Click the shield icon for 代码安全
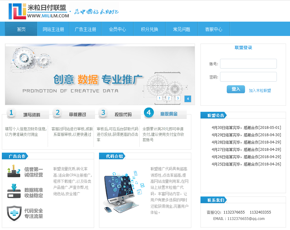 pyautogui.click(x=14, y=213)
